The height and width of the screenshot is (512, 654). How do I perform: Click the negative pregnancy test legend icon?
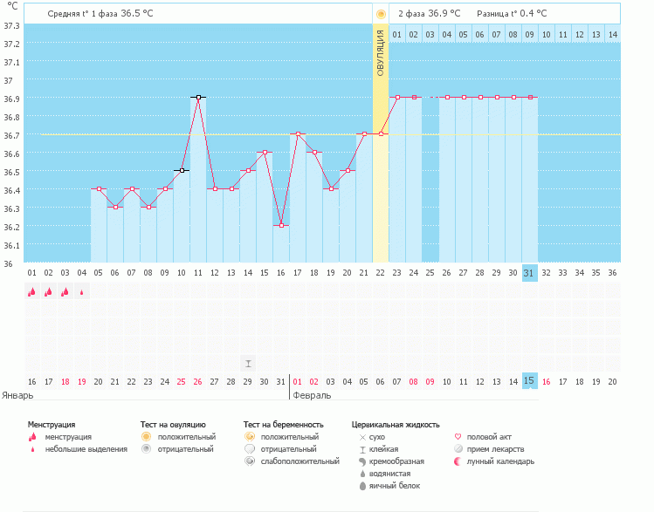tap(250, 449)
